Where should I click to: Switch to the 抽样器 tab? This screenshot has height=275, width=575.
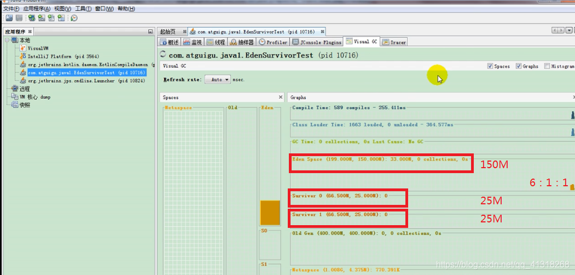click(242, 42)
